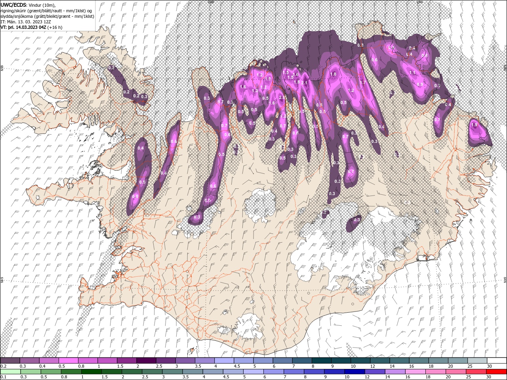Select the upper legend swatch between 14 and 16
The image size is (507, 380).
399,361
